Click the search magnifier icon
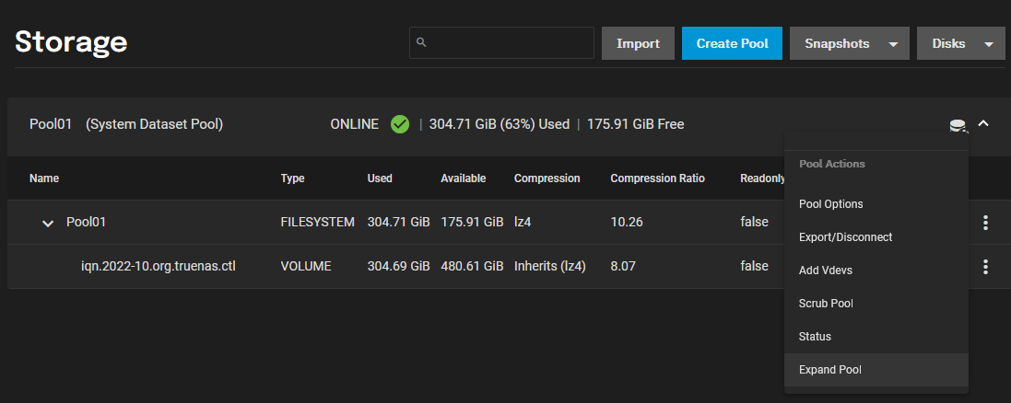The height and width of the screenshot is (403, 1011). (x=422, y=43)
